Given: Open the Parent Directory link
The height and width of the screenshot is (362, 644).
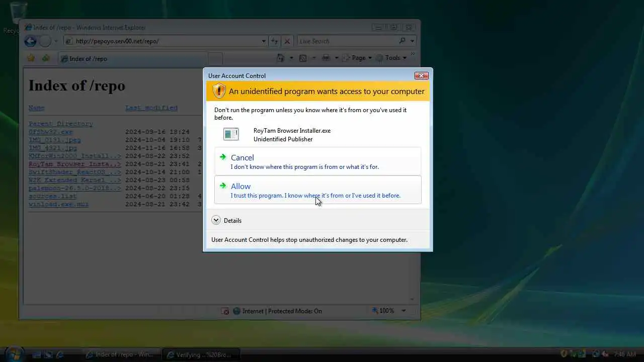Looking at the screenshot, I should coord(61,124).
